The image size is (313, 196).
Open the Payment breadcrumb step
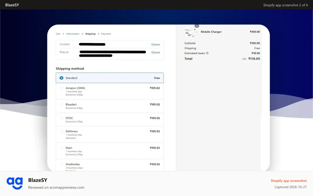click(x=106, y=34)
